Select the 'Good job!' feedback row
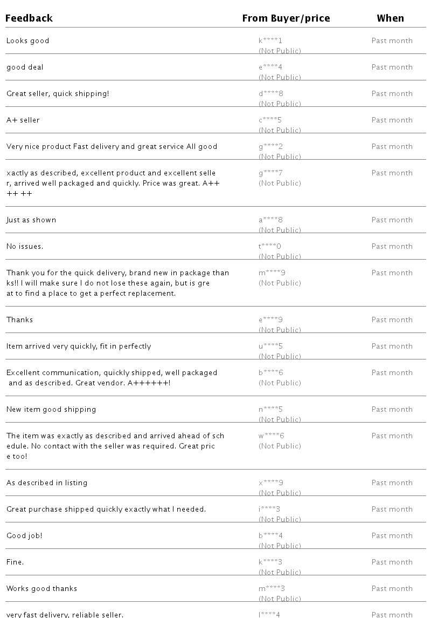Screen dimensions: 431x618 [x=215, y=535]
